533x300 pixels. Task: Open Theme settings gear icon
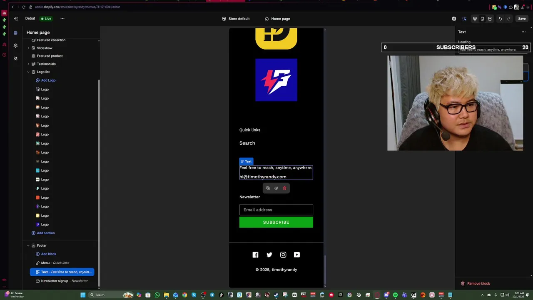15,45
